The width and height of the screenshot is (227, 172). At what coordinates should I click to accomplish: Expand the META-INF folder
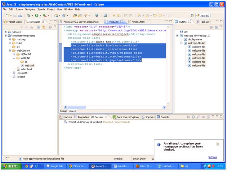pyautogui.click(x=14, y=54)
